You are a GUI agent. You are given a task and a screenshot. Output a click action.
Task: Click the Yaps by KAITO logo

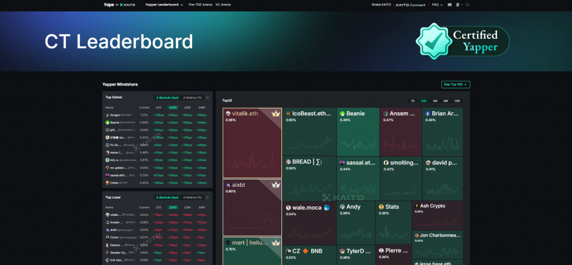(x=120, y=4)
